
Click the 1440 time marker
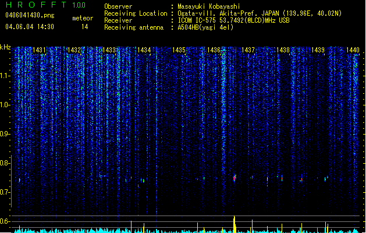353,50
